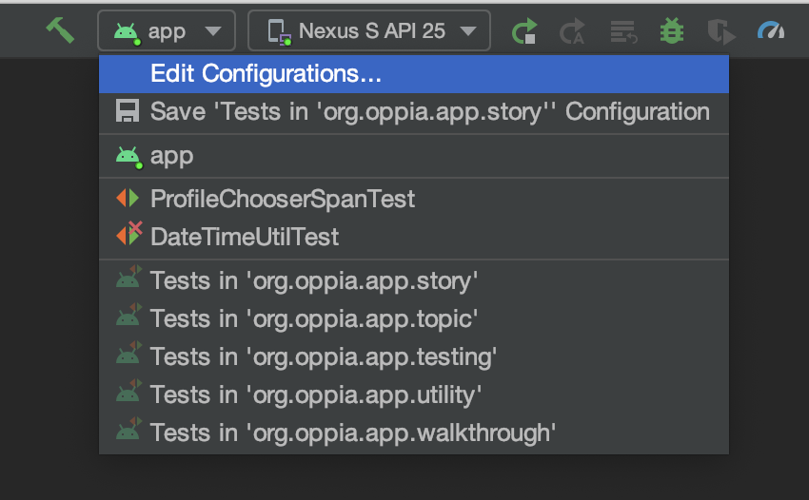This screenshot has width=809, height=500.
Task: Click the arrow beside Nexus S API 25
Action: (x=468, y=31)
